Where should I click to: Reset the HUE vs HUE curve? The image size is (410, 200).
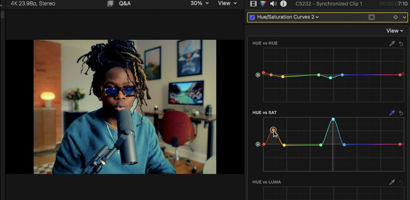(401, 44)
